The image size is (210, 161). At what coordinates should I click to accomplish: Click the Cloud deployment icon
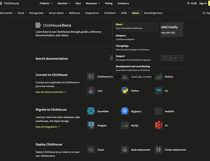click(x=91, y=150)
